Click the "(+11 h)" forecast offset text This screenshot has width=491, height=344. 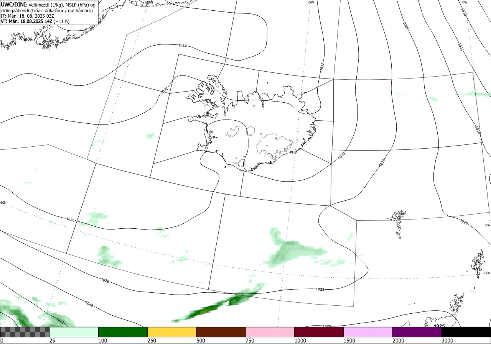[62, 21]
